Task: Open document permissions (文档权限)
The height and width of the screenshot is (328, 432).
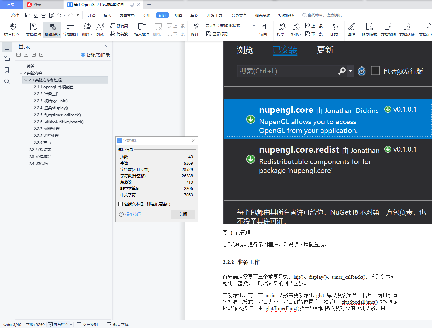Action: click(x=388, y=30)
